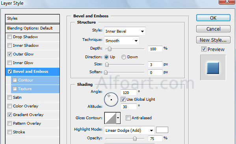Click the Soften value field
This screenshot has width=236, height=144.
pos(155,72)
